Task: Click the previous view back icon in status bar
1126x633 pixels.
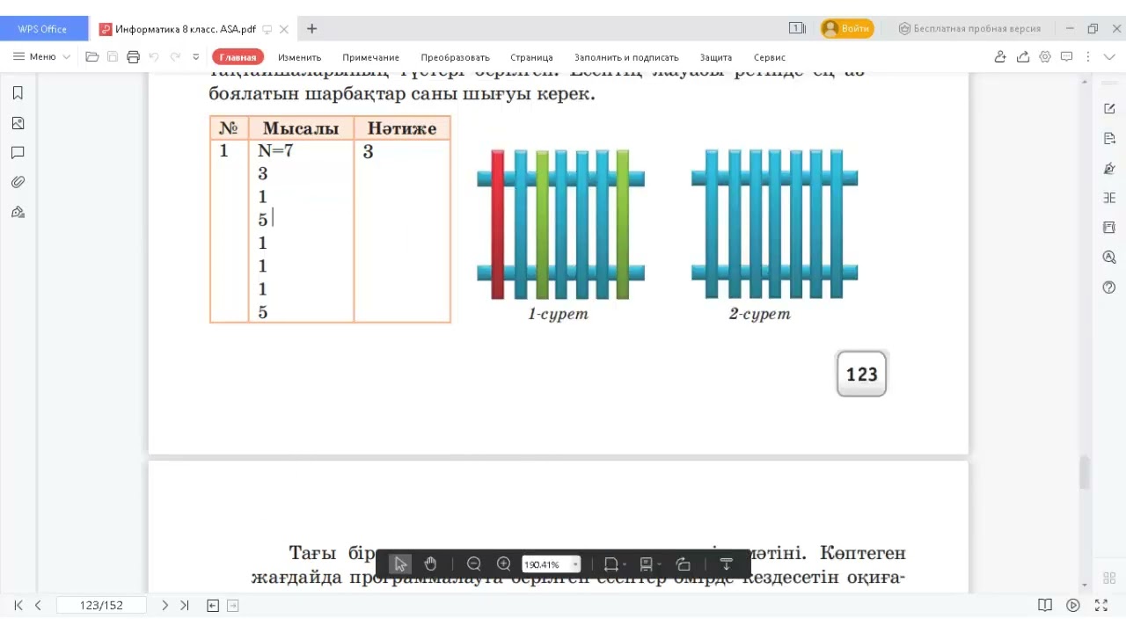Action: tap(213, 605)
